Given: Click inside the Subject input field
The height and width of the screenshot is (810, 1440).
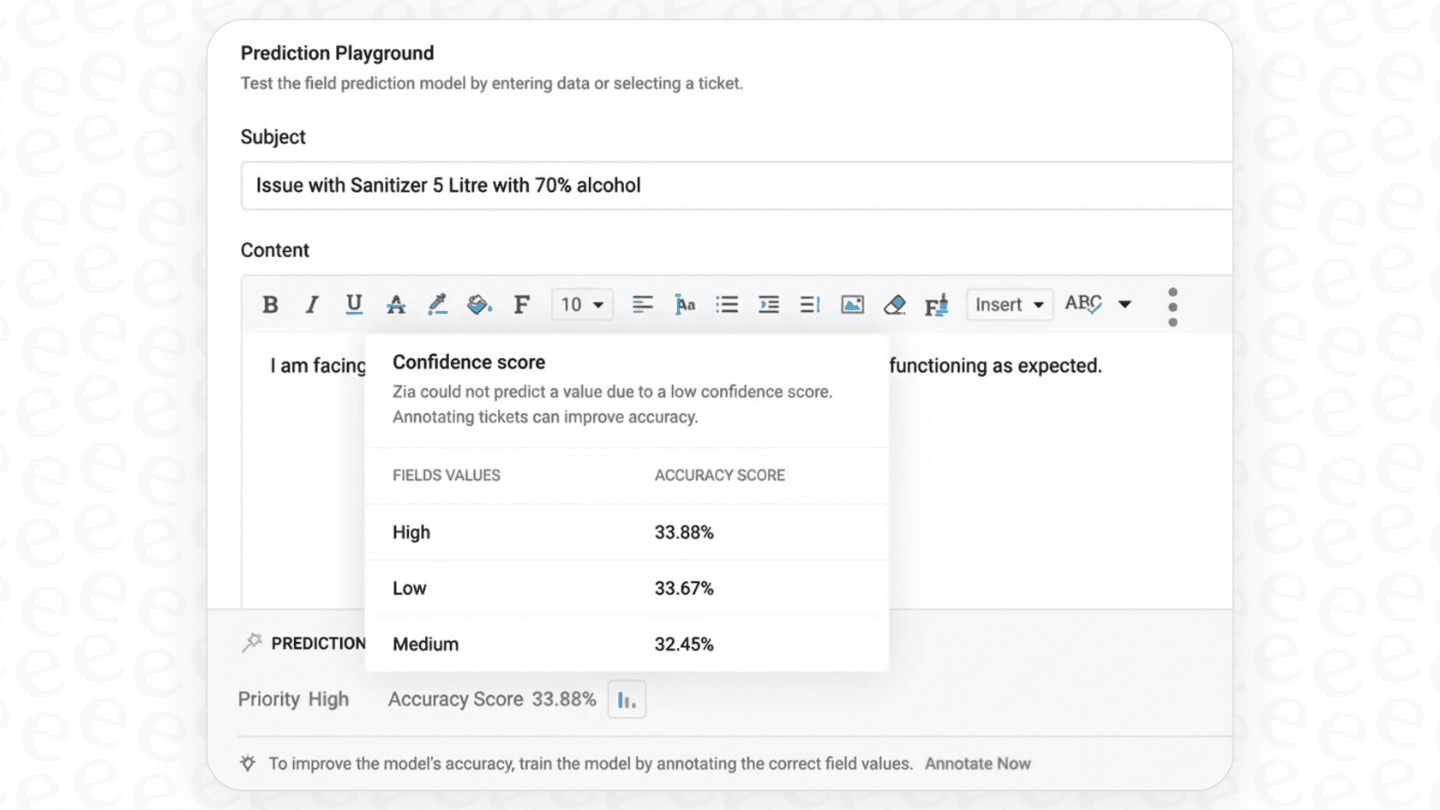Looking at the screenshot, I should point(737,185).
